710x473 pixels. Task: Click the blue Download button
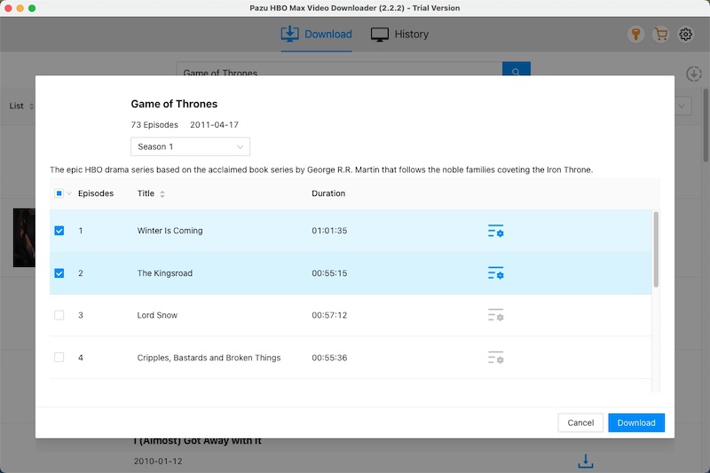coord(636,422)
